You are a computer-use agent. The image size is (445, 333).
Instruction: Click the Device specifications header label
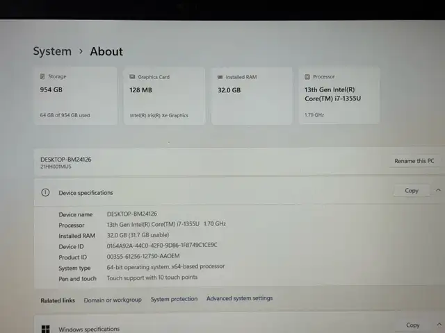pos(86,193)
